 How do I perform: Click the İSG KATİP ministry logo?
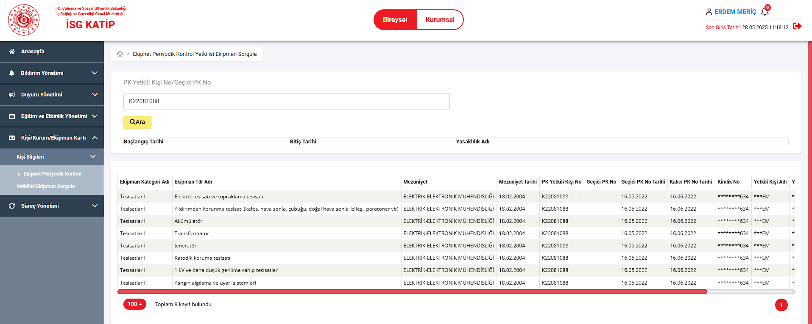(x=24, y=20)
